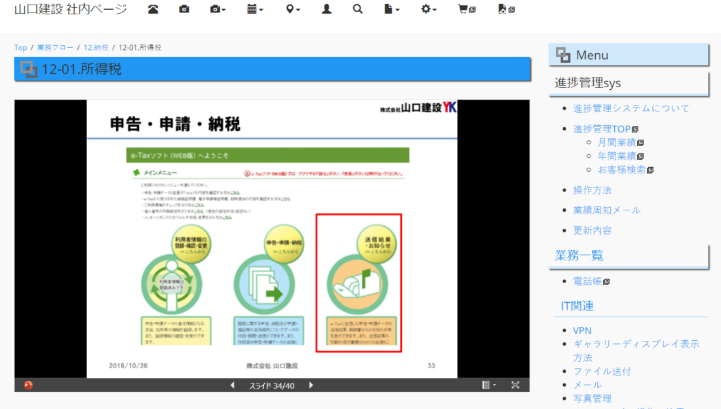Open the 進捗管理システムについて link

[631, 109]
